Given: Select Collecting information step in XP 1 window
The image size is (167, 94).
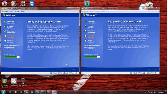Looking at the screenshot, I should [10, 22].
